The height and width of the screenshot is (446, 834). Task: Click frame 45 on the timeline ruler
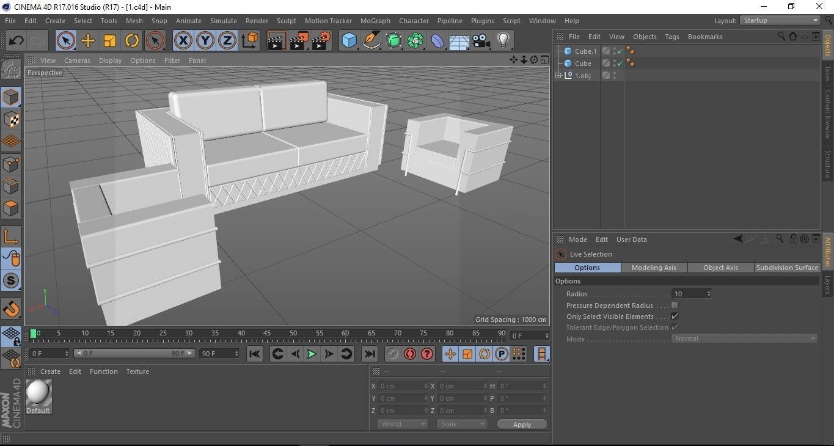[x=268, y=334]
